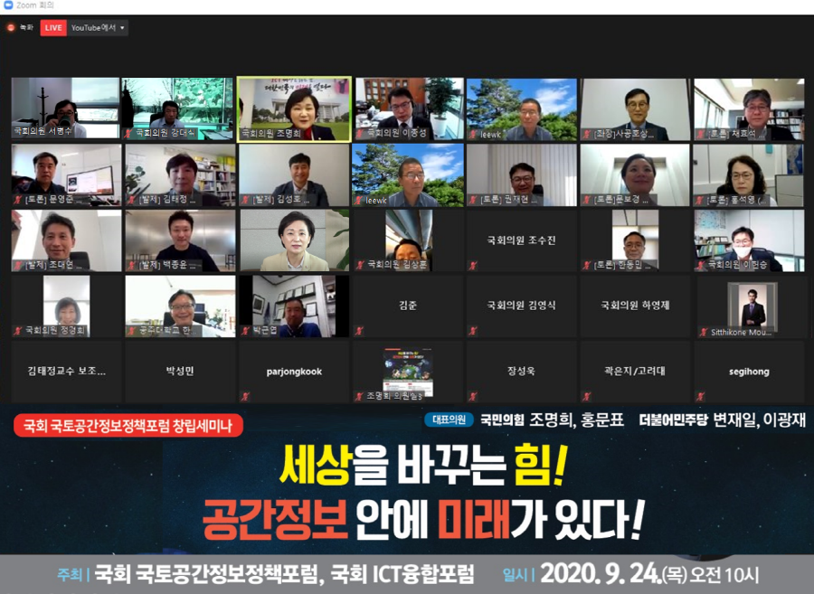Select the parjongkook participant tile
The width and height of the screenshot is (814, 594).
pyautogui.click(x=294, y=372)
